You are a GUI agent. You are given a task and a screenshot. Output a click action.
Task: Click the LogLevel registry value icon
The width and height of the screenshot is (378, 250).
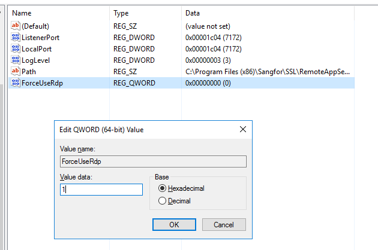[x=16, y=60]
